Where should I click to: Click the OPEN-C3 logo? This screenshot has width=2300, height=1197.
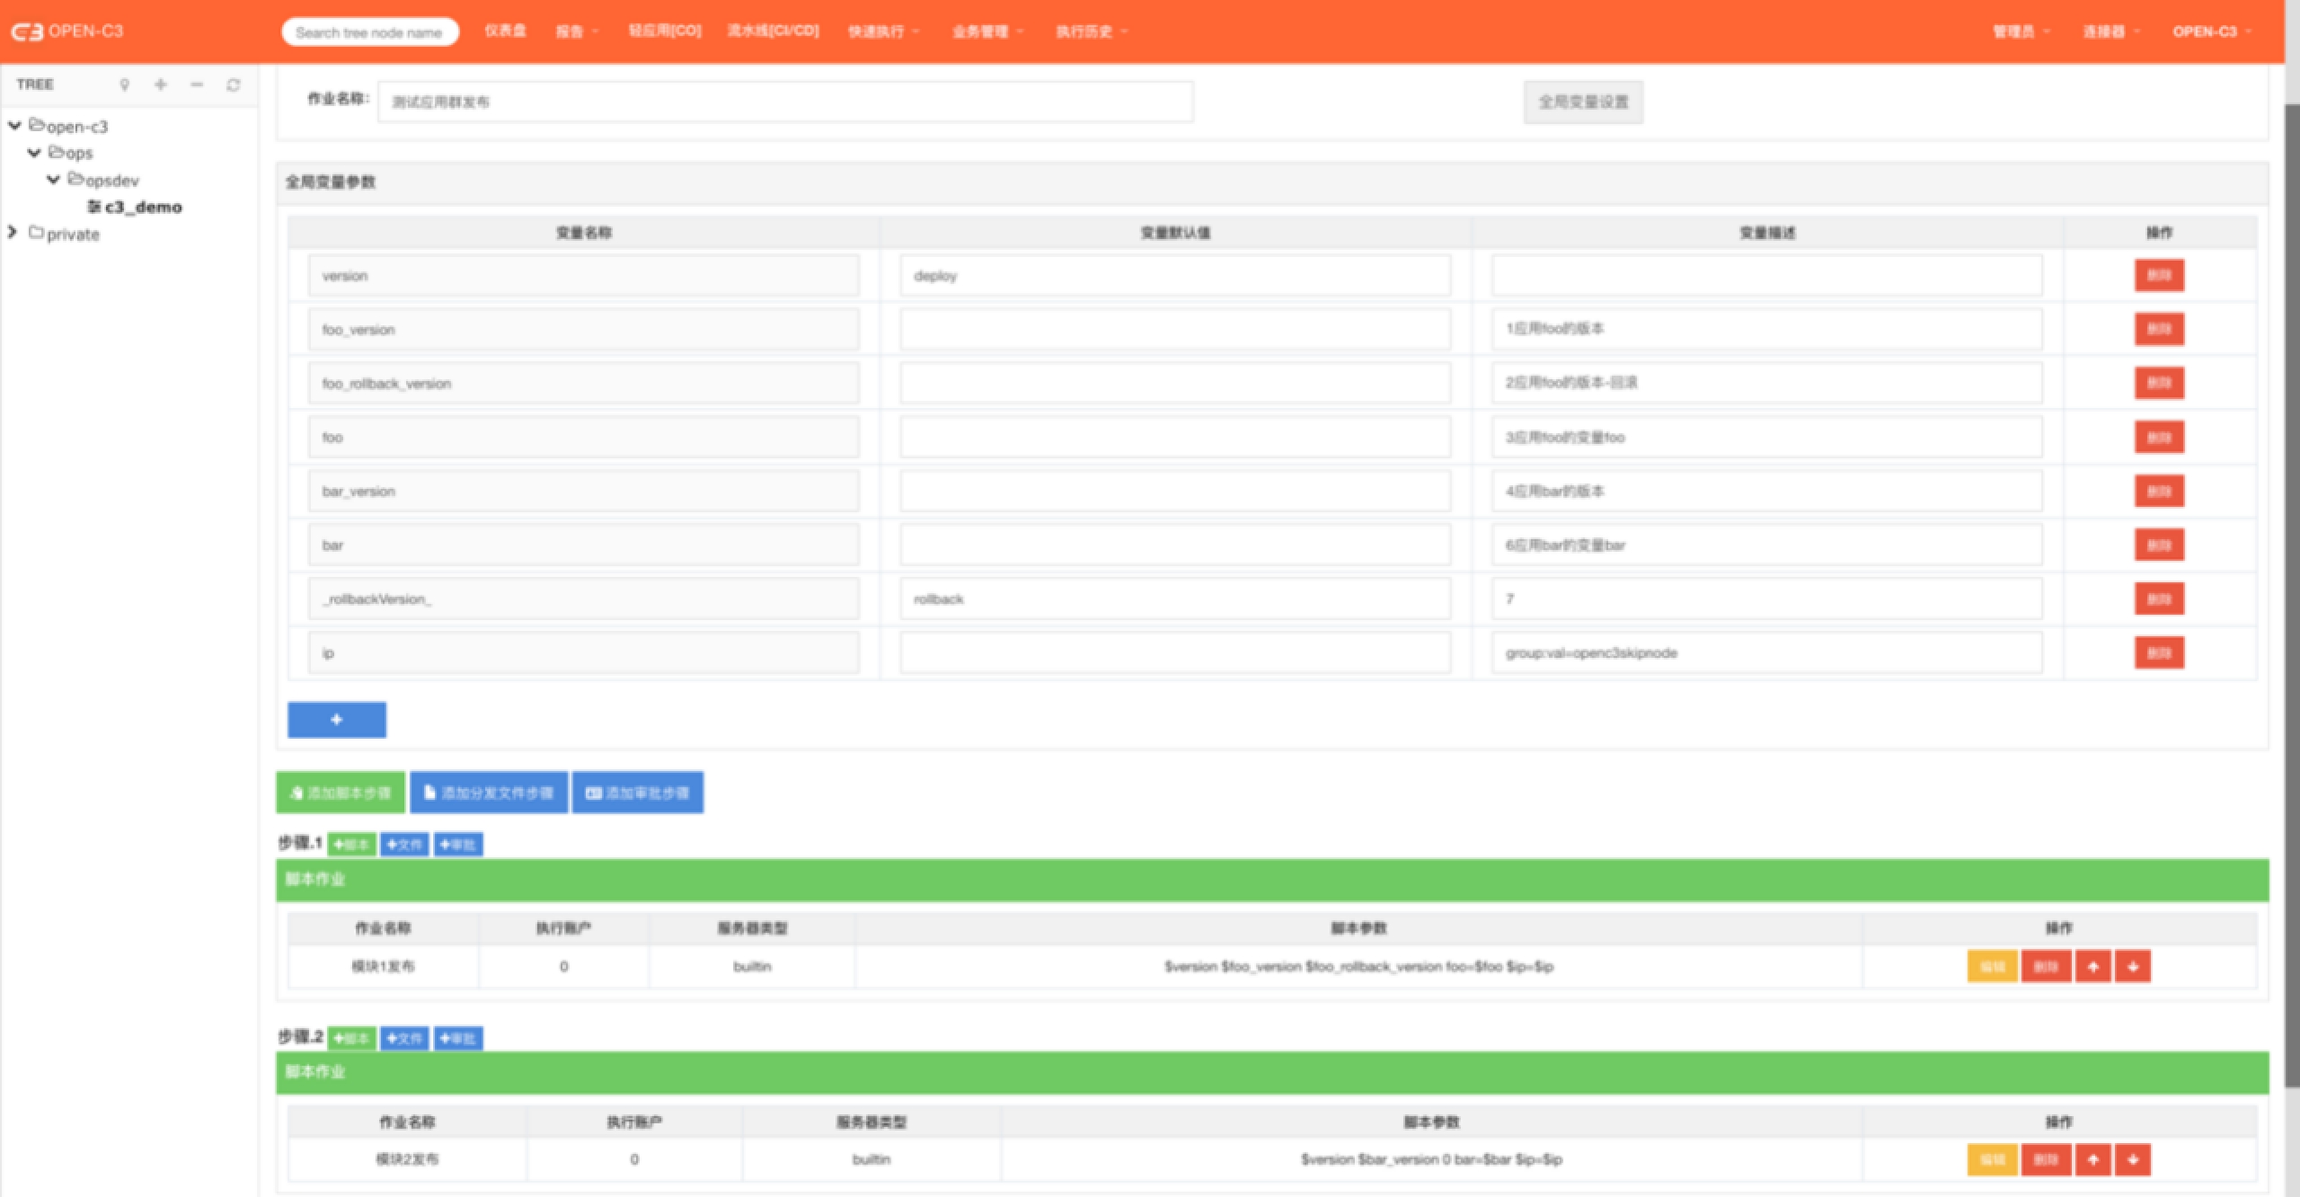[66, 31]
